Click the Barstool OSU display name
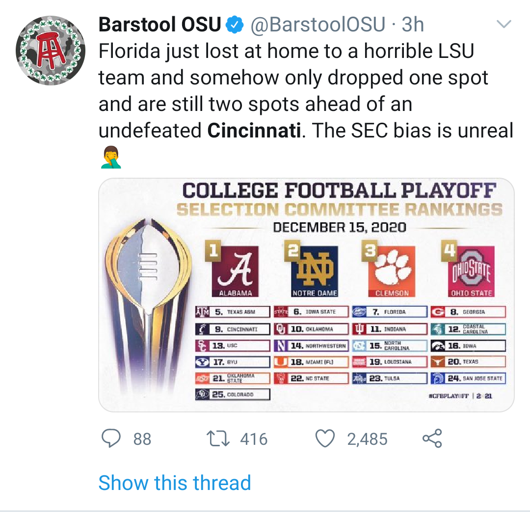The image size is (530, 516). tap(159, 25)
